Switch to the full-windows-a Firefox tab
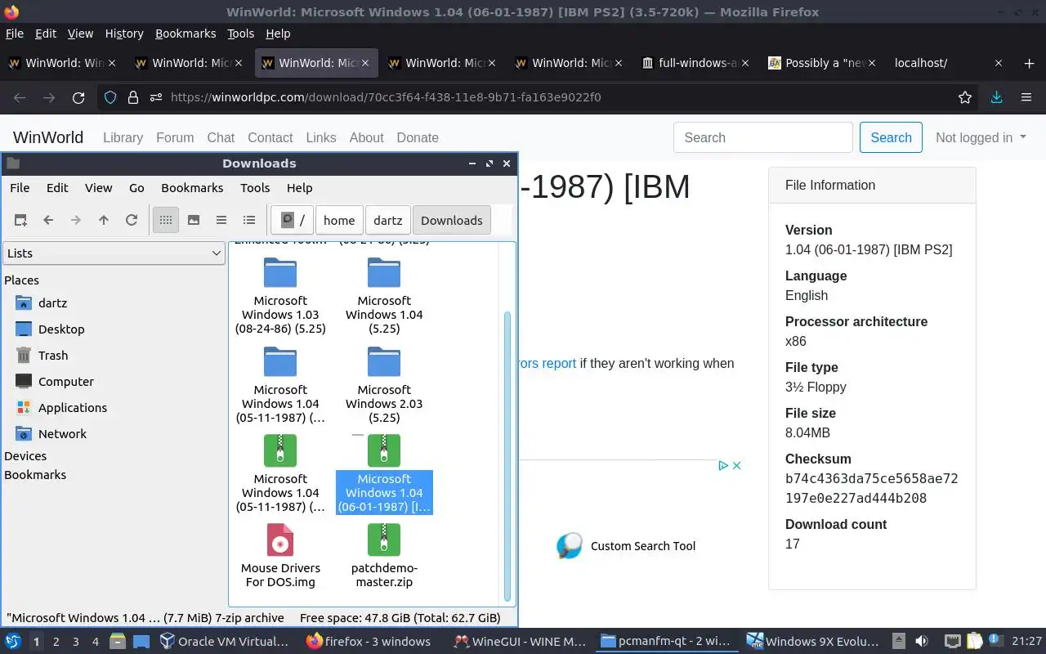1046x654 pixels. tap(695, 63)
